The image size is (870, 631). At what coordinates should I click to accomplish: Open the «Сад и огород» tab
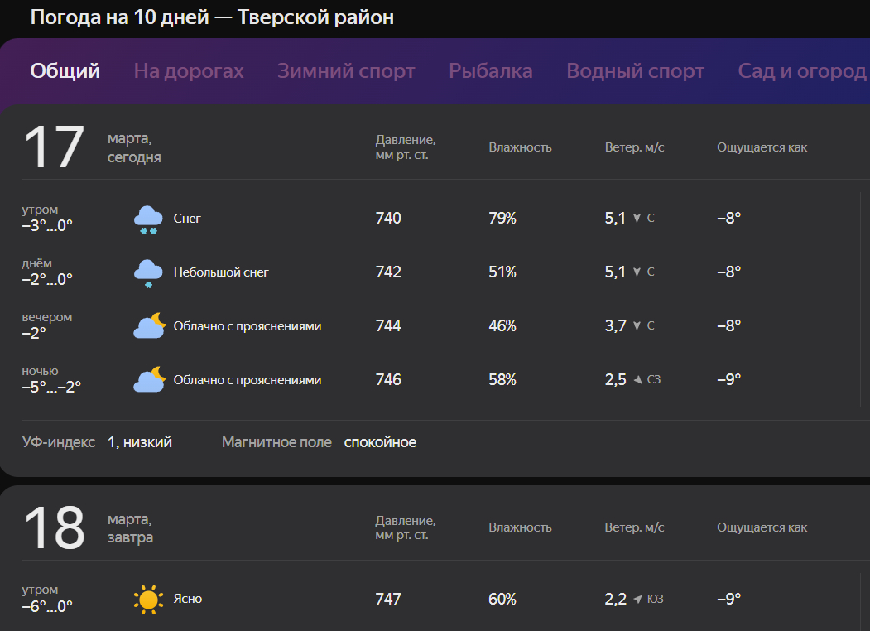[x=801, y=71]
